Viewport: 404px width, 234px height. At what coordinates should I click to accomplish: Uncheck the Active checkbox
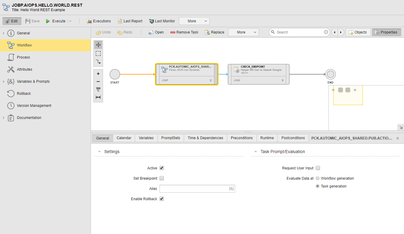(x=162, y=168)
